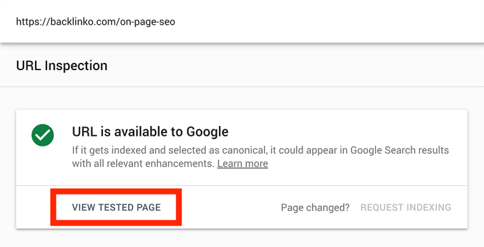Click the green checkmark status icon

point(42,135)
